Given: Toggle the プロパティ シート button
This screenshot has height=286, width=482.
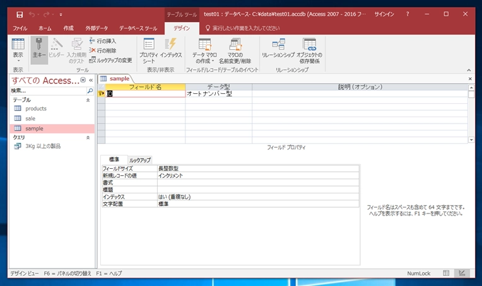Looking at the screenshot, I should (x=149, y=50).
